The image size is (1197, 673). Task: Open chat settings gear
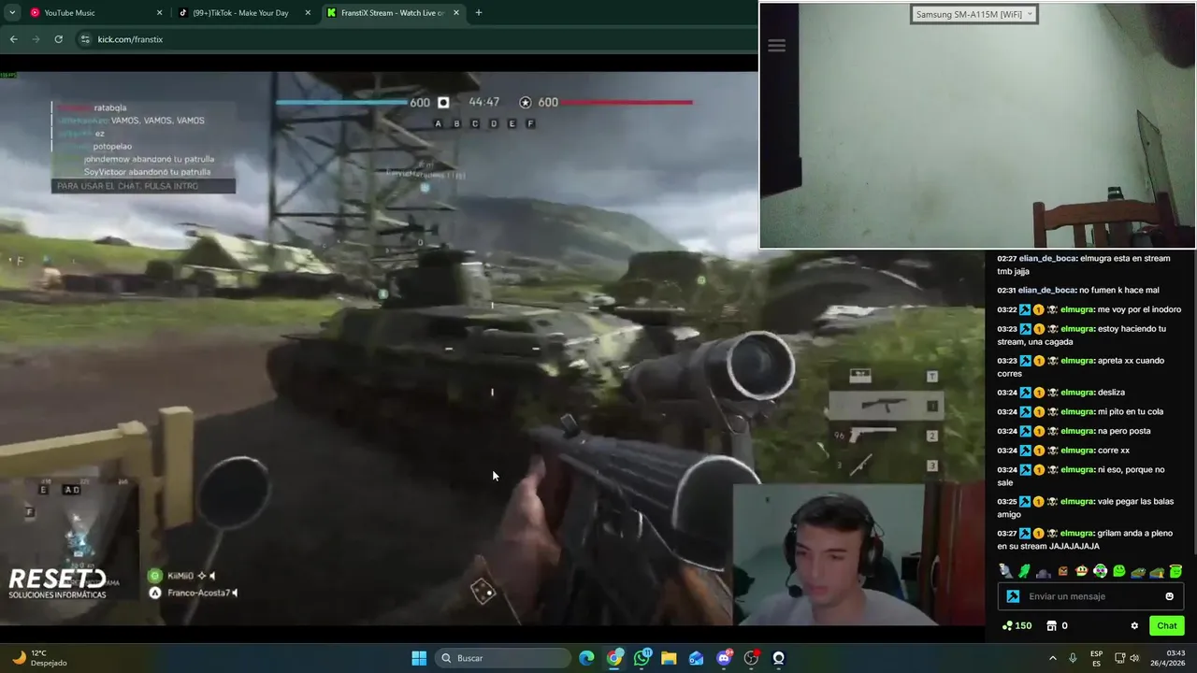[x=1134, y=625]
